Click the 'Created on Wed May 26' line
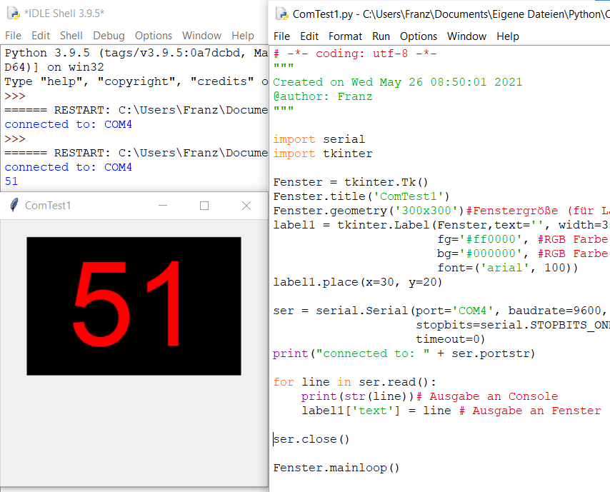Viewport: 610px width, 492px height. coord(398,82)
